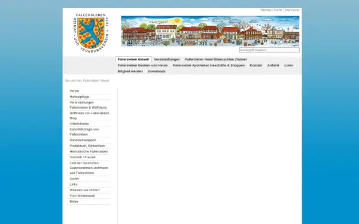Open the Suche link at top
359x224 pixels.
(278, 10)
